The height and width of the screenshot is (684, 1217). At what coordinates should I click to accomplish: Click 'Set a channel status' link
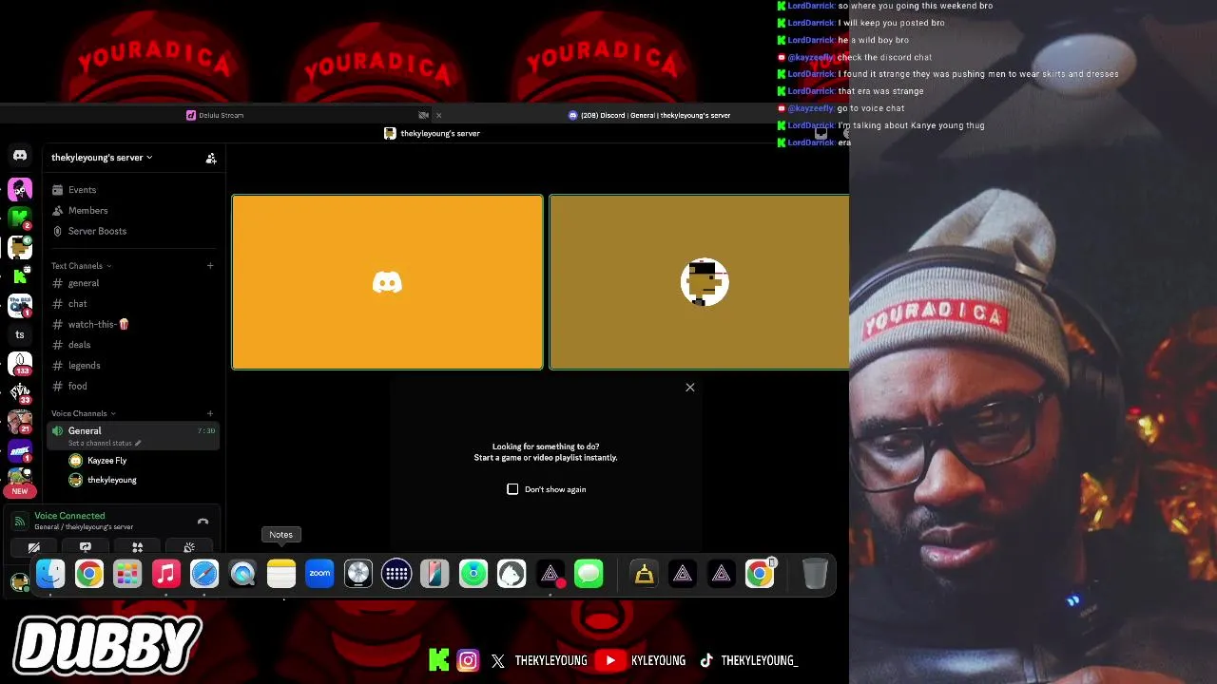[x=100, y=443]
